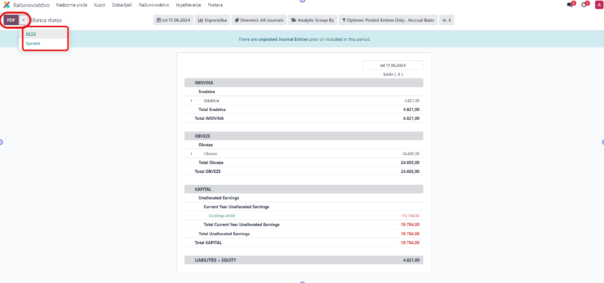This screenshot has height=283, width=604.
Task: Open the chat messages icon
Action: (570, 5)
